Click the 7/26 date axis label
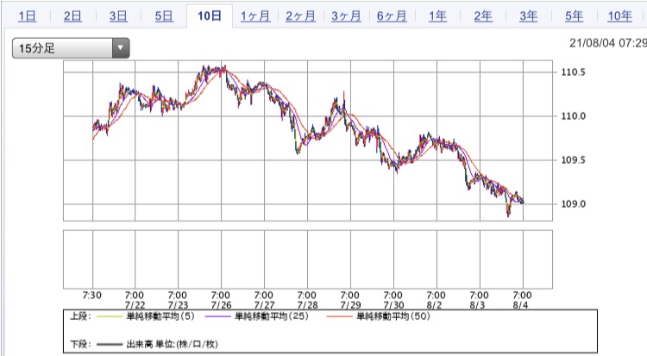 (221, 305)
